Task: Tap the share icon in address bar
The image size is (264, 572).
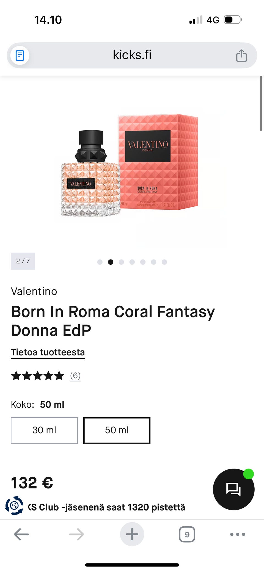Action: pyautogui.click(x=241, y=56)
